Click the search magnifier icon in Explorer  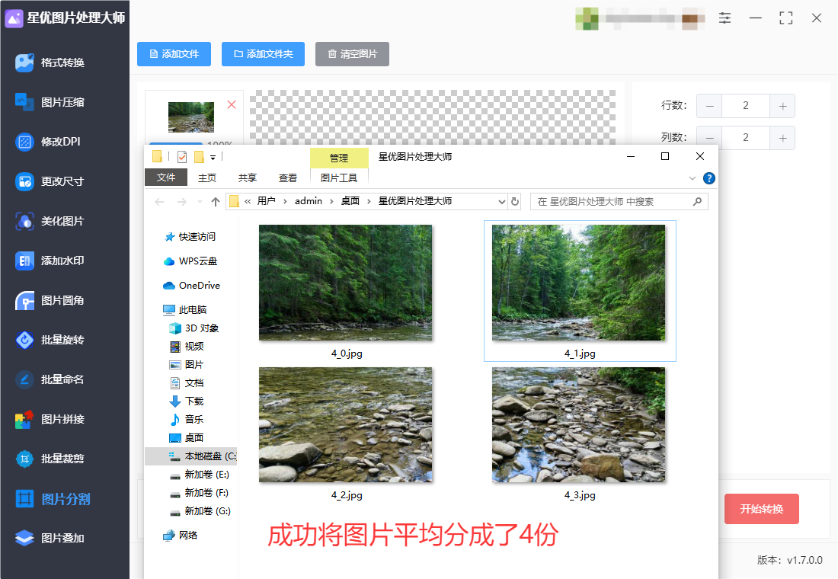pyautogui.click(x=697, y=202)
